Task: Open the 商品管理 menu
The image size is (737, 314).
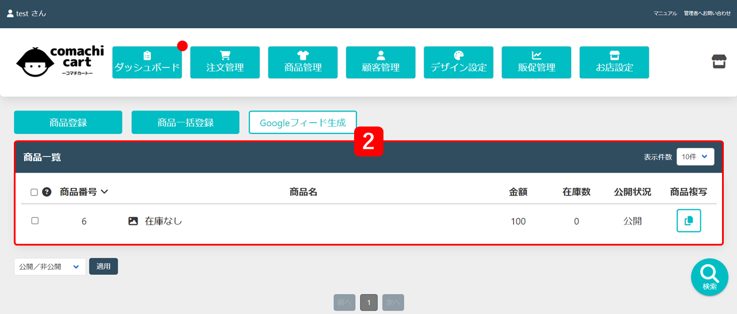Action: (x=303, y=62)
